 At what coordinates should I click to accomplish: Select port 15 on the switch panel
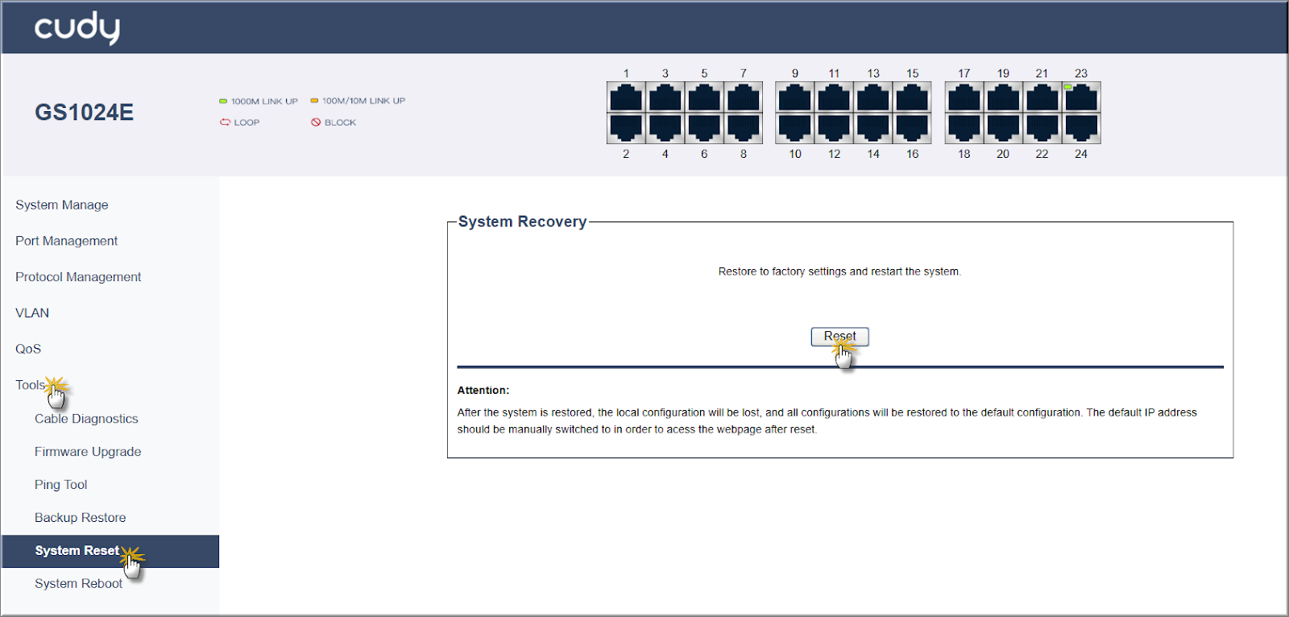pyautogui.click(x=912, y=98)
